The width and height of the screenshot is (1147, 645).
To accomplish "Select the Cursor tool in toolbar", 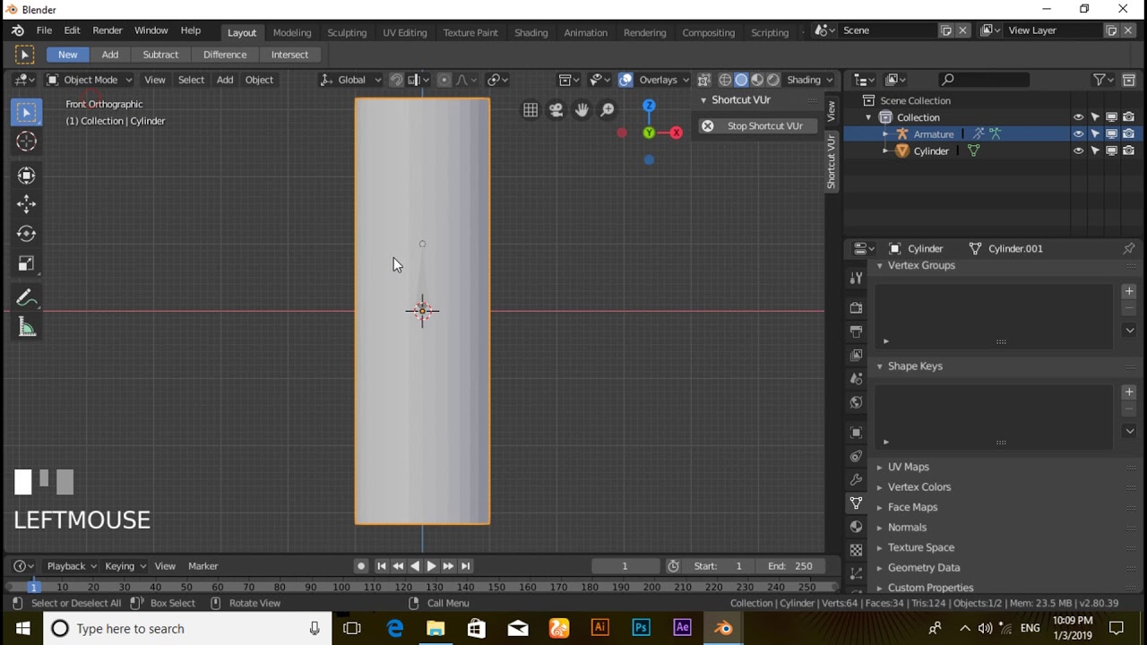I will click(x=26, y=142).
